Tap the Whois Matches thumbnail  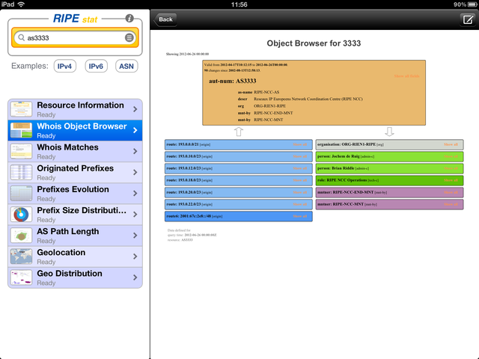pyautogui.click(x=21, y=151)
